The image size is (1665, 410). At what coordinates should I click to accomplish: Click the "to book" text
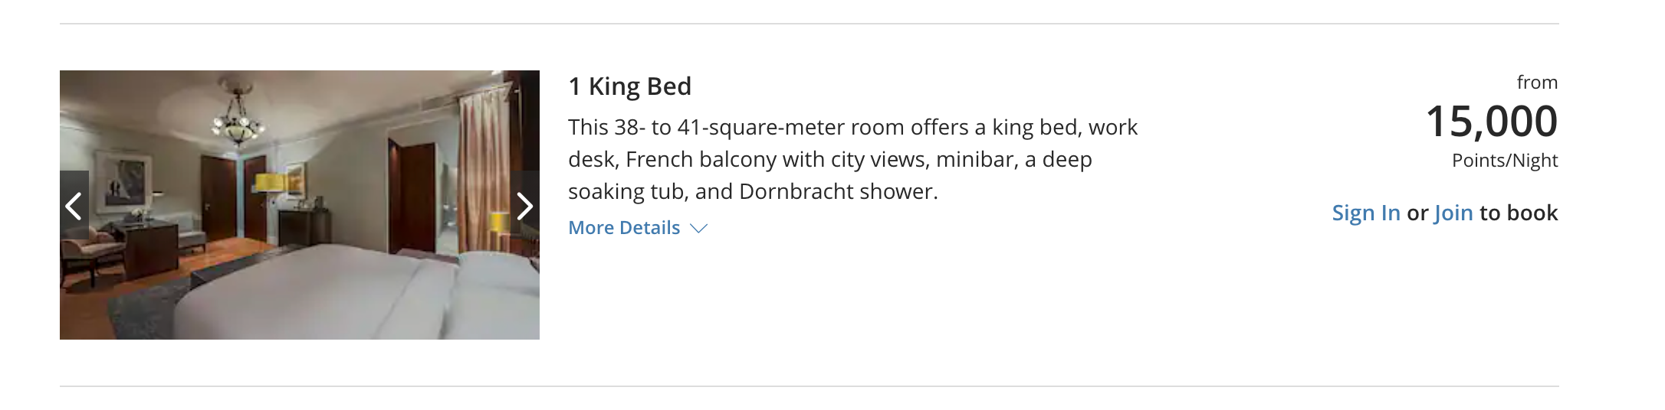pos(1518,213)
